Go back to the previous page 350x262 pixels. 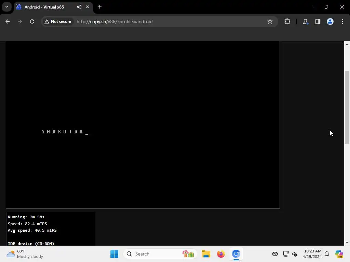pyautogui.click(x=8, y=21)
